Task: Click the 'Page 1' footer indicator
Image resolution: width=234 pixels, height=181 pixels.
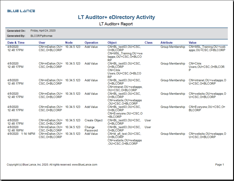Action: (x=219, y=165)
